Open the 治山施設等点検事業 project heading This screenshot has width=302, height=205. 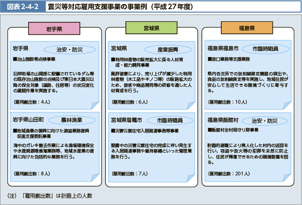point(36,59)
